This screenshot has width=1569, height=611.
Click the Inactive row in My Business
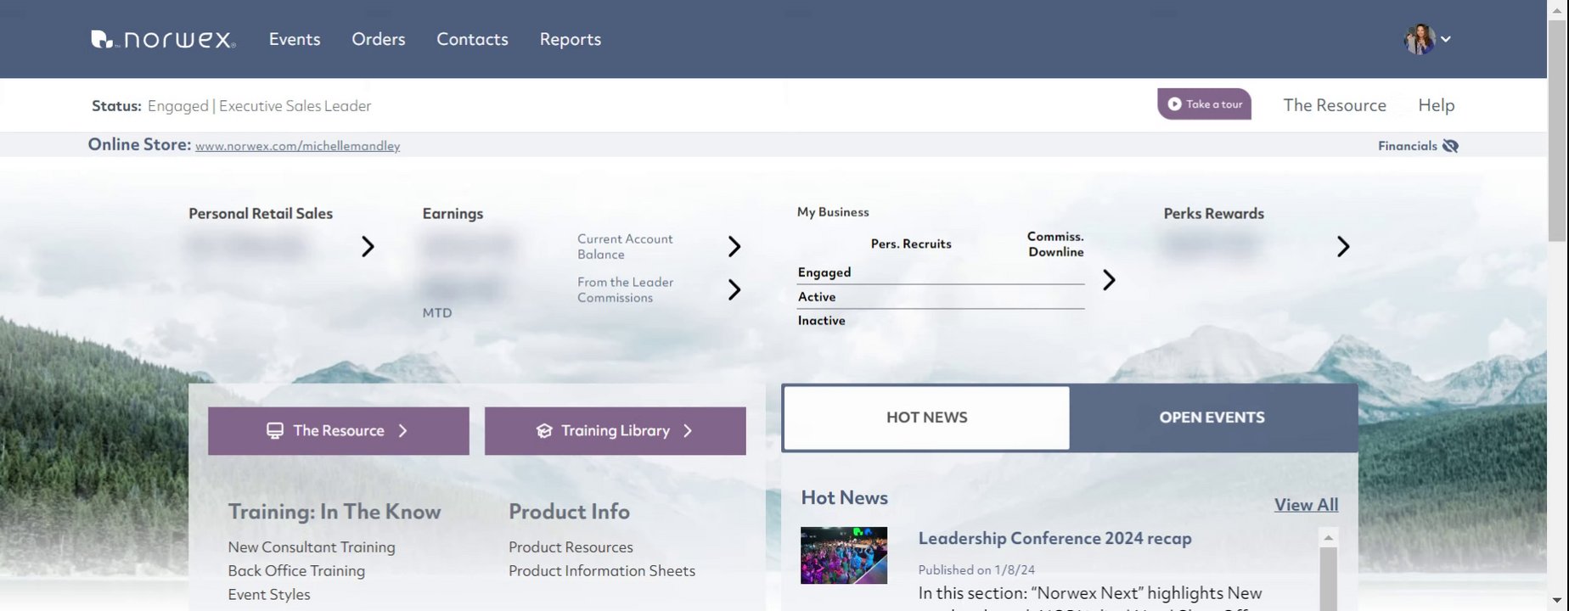(941, 321)
